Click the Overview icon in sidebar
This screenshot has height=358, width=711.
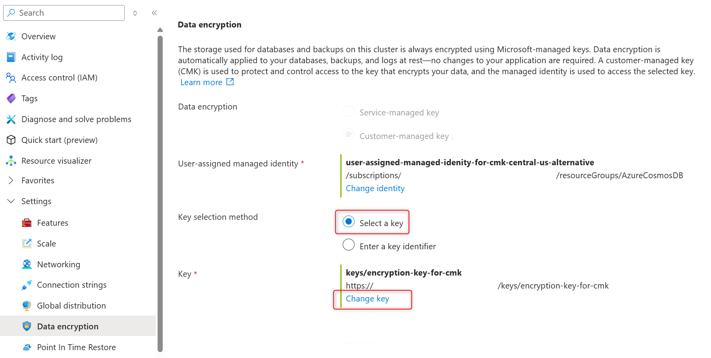[x=11, y=37]
